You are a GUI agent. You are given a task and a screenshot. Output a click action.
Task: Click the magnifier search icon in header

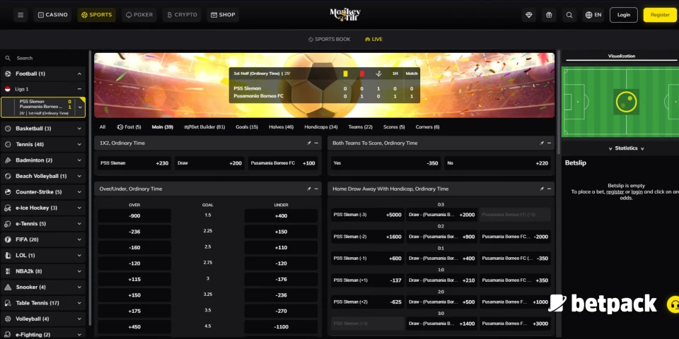point(569,15)
